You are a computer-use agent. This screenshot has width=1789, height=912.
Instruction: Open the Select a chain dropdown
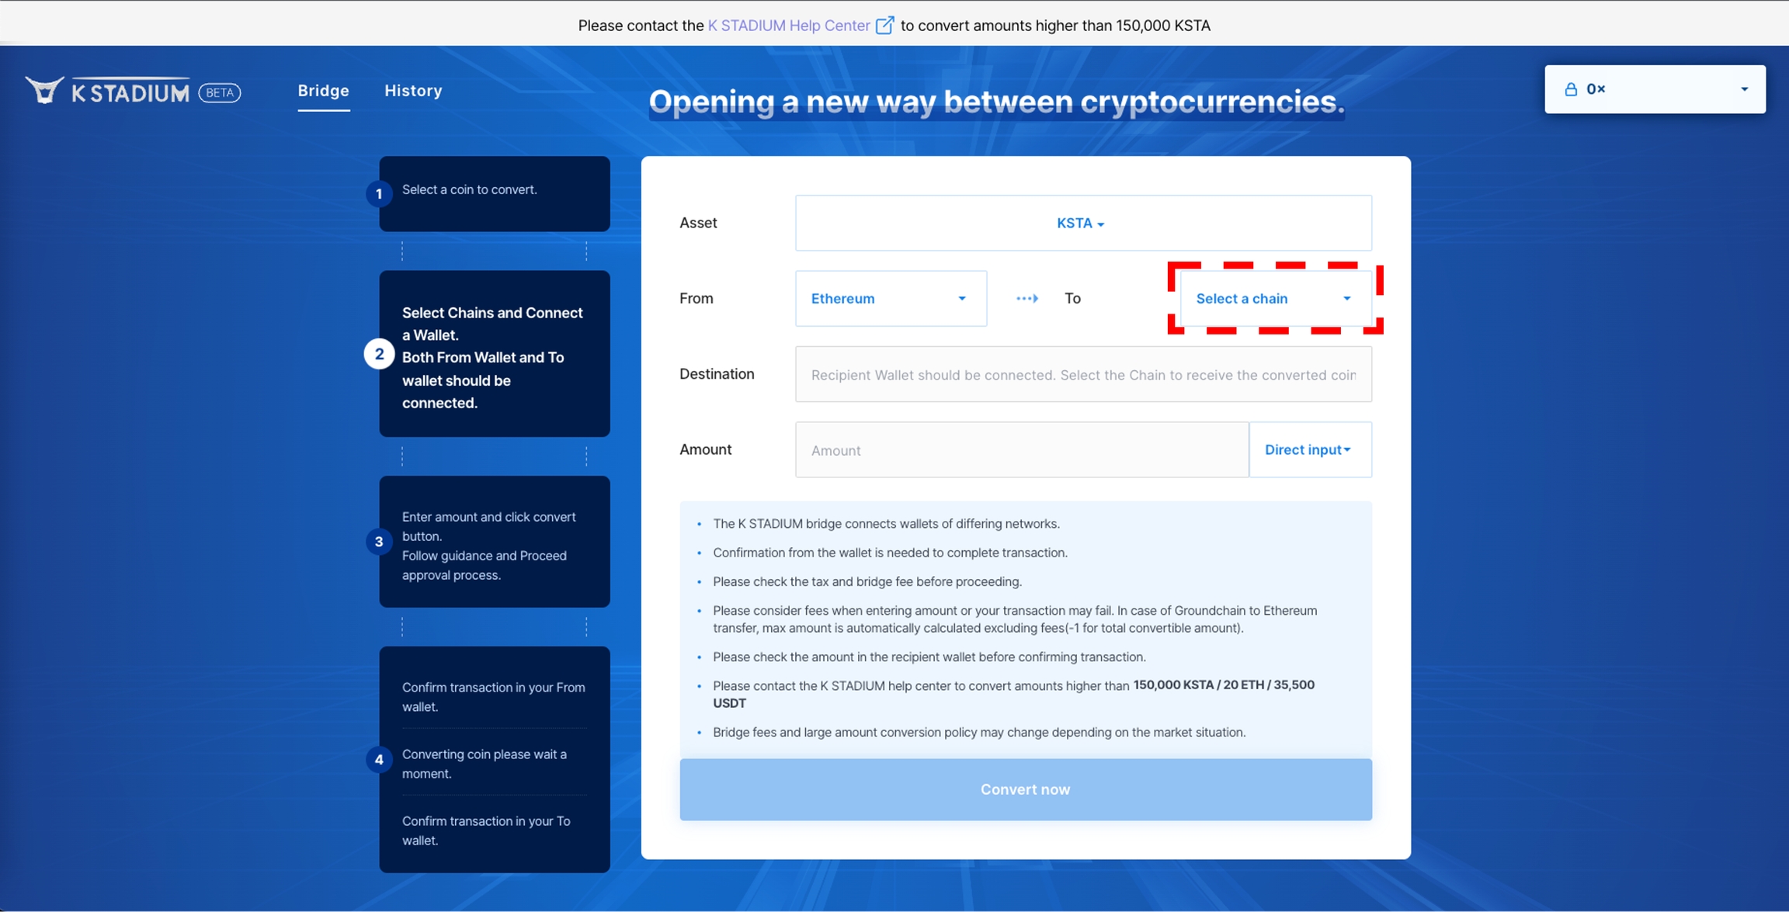tap(1276, 298)
